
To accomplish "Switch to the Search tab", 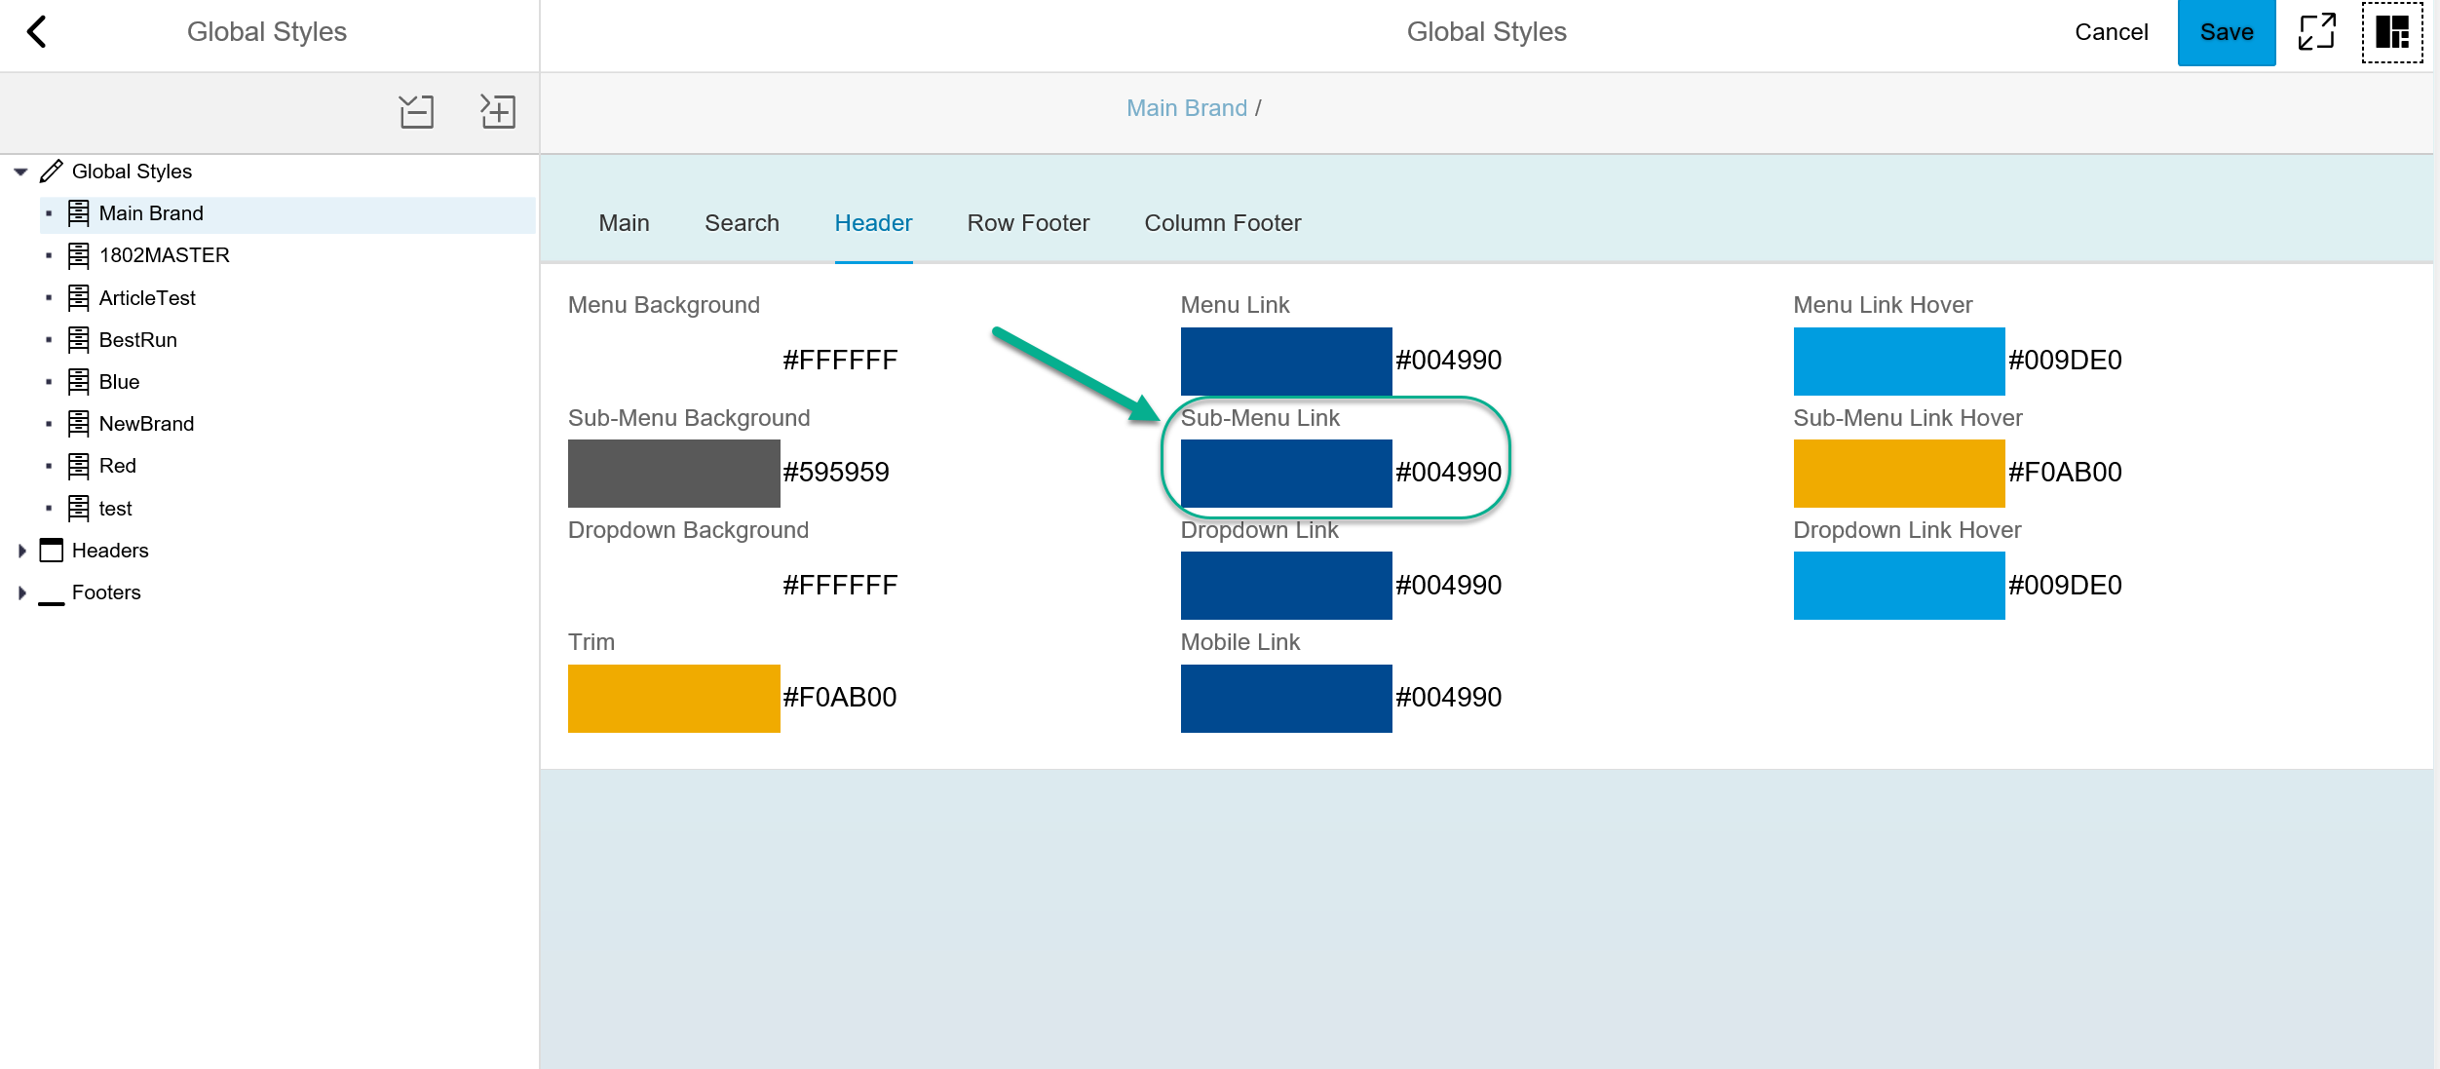I will point(742,223).
